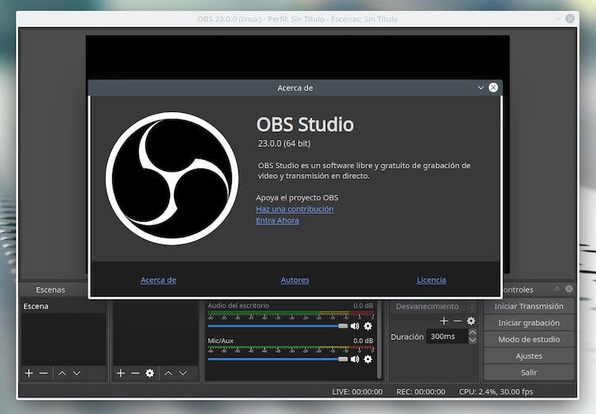
Task: Switch to Licencia tab link
Action: coord(432,281)
